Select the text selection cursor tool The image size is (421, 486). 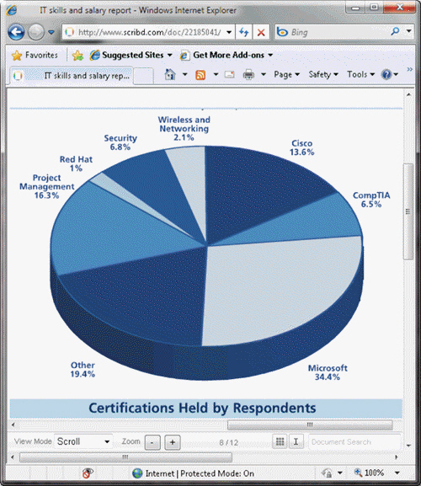click(x=296, y=441)
